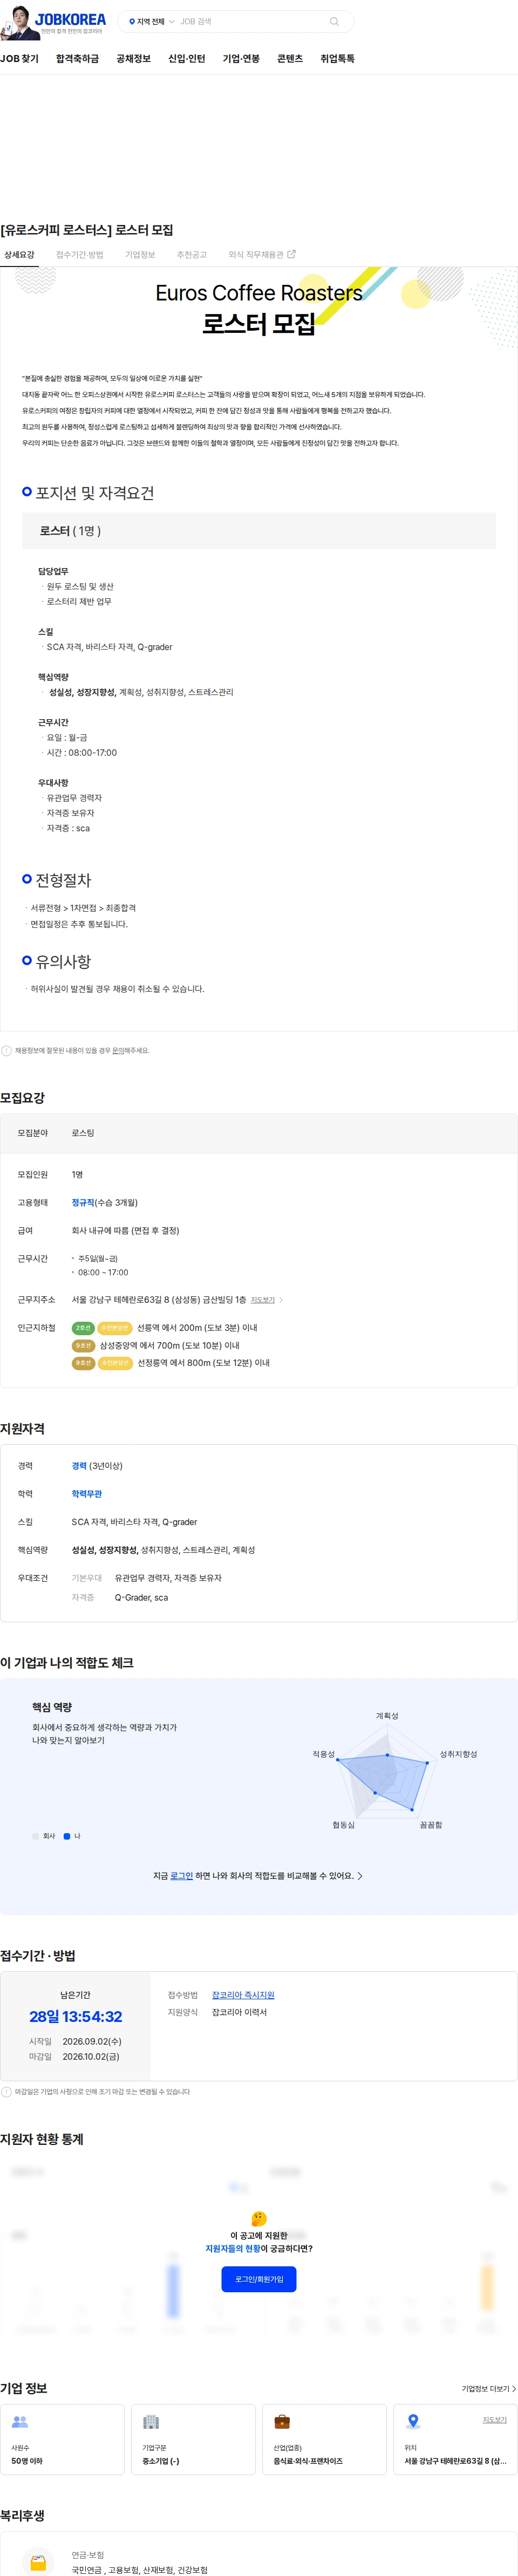518x2576 pixels.
Task: Click the 로그인/회원가입 button
Action: pyautogui.click(x=259, y=2279)
